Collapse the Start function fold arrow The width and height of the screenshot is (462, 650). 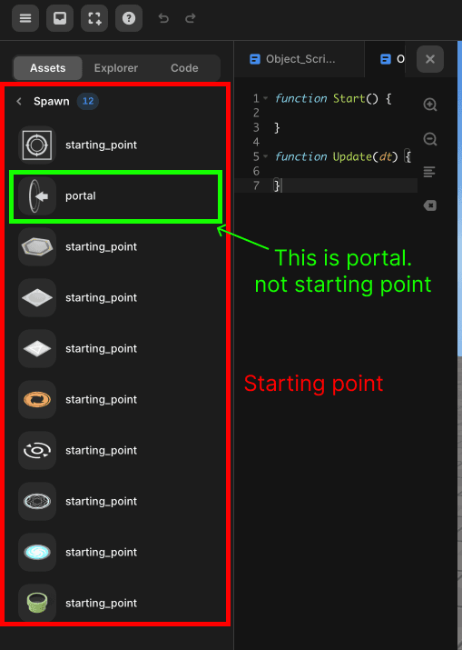click(266, 98)
